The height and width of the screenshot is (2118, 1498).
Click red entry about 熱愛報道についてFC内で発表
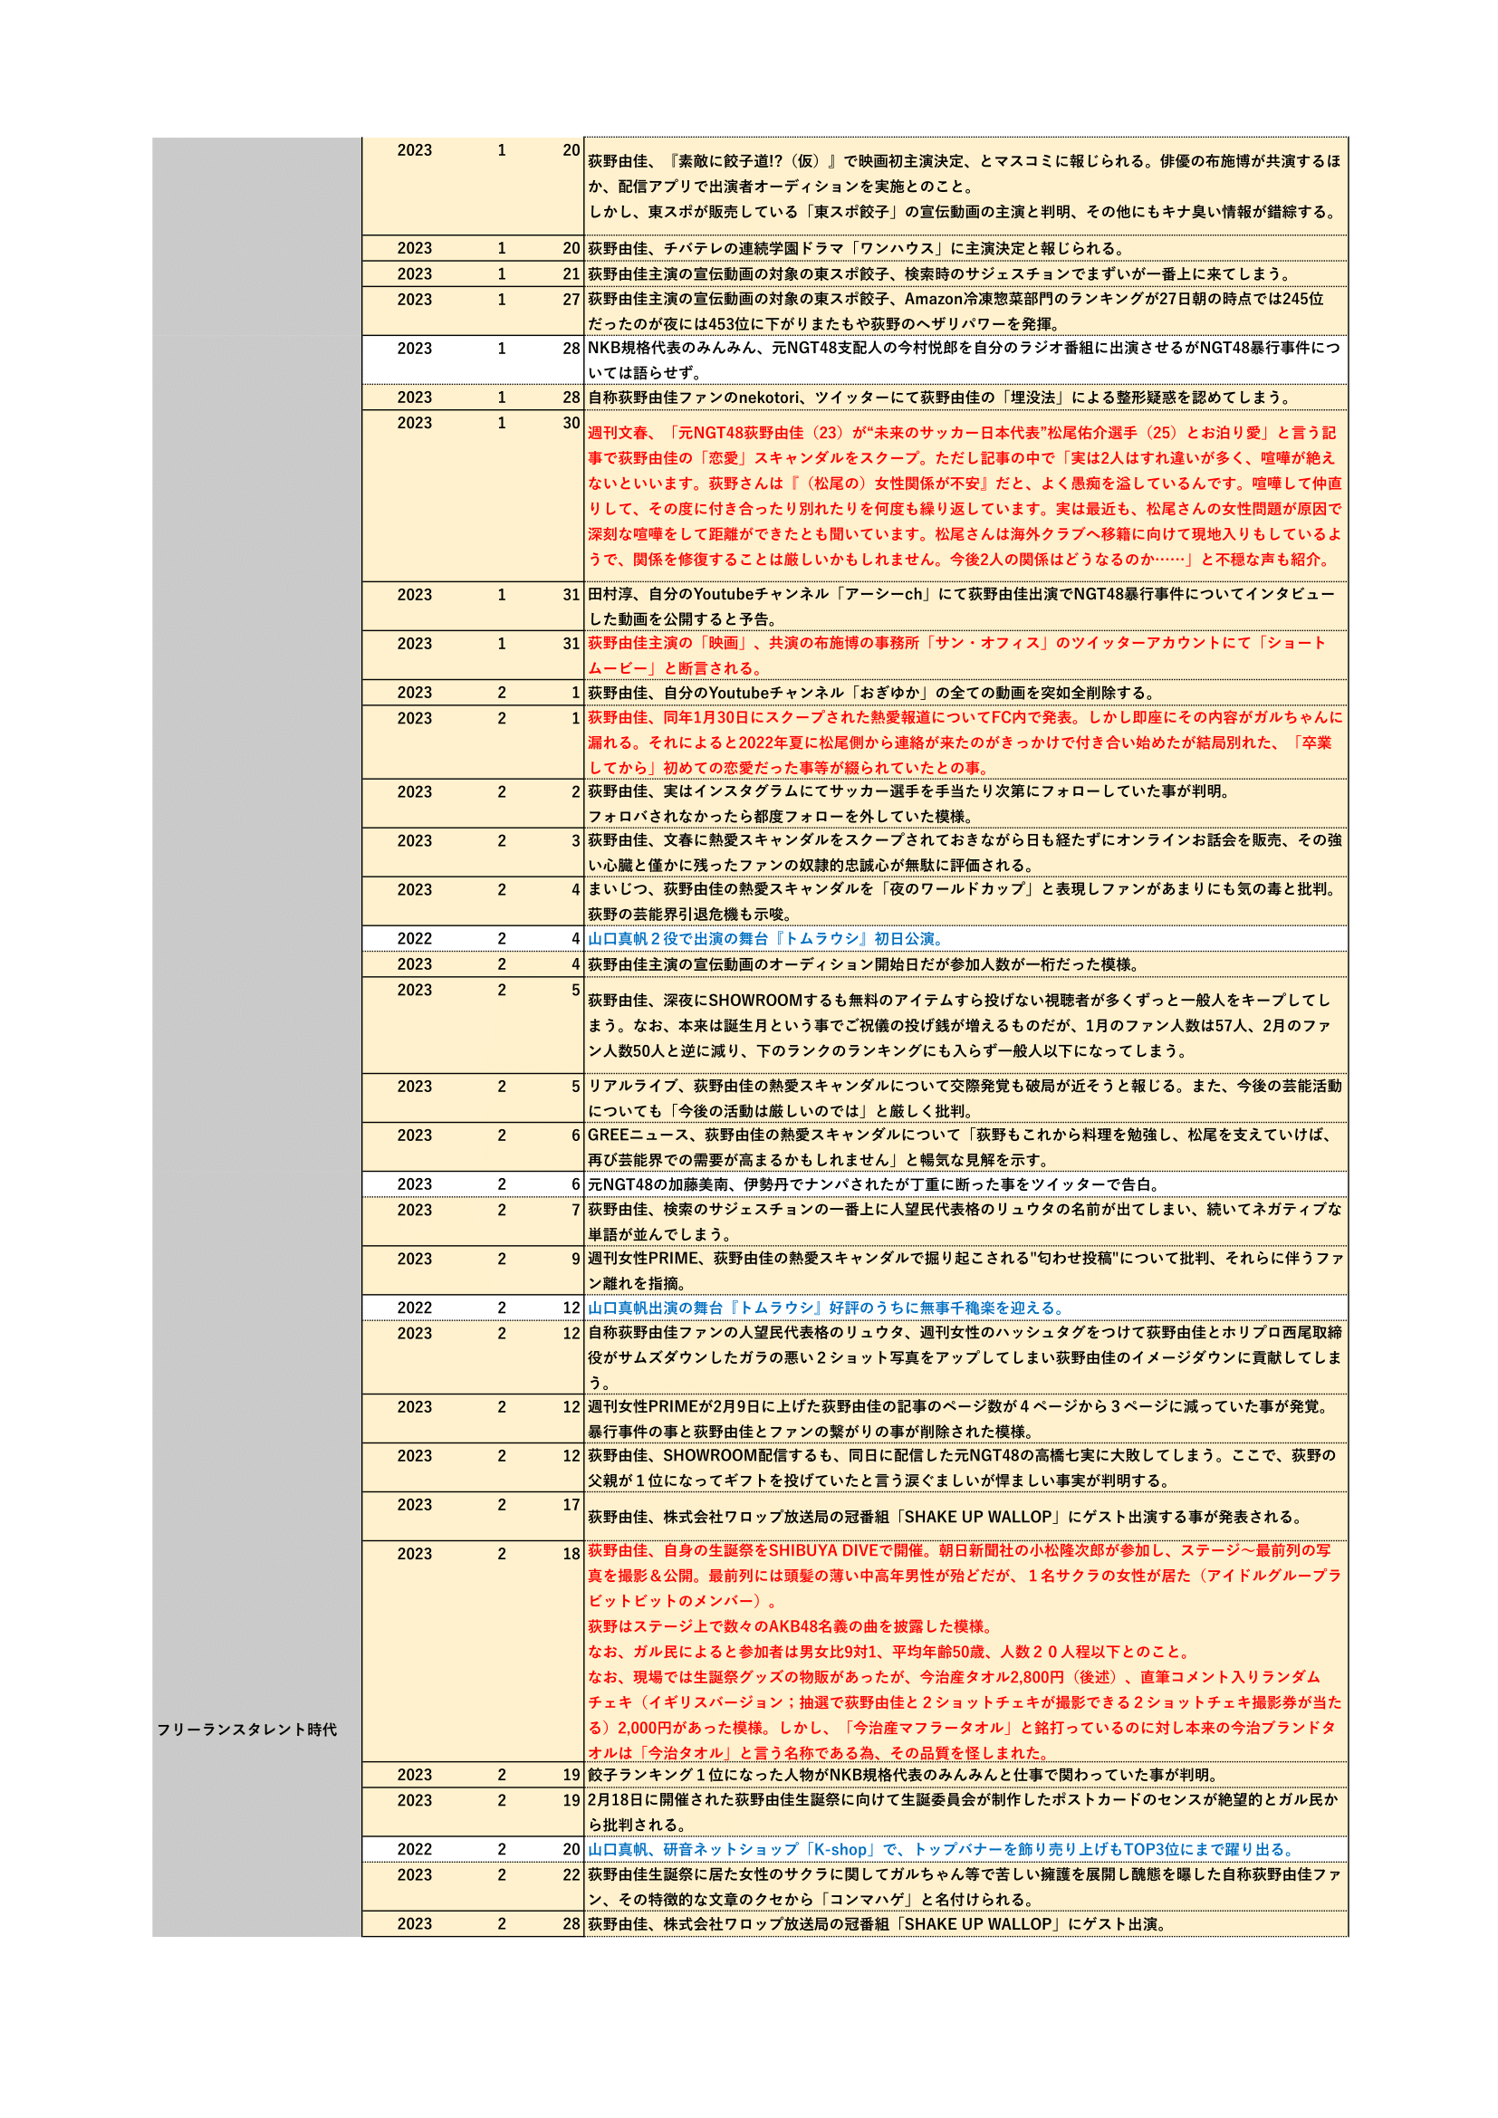[x=965, y=743]
